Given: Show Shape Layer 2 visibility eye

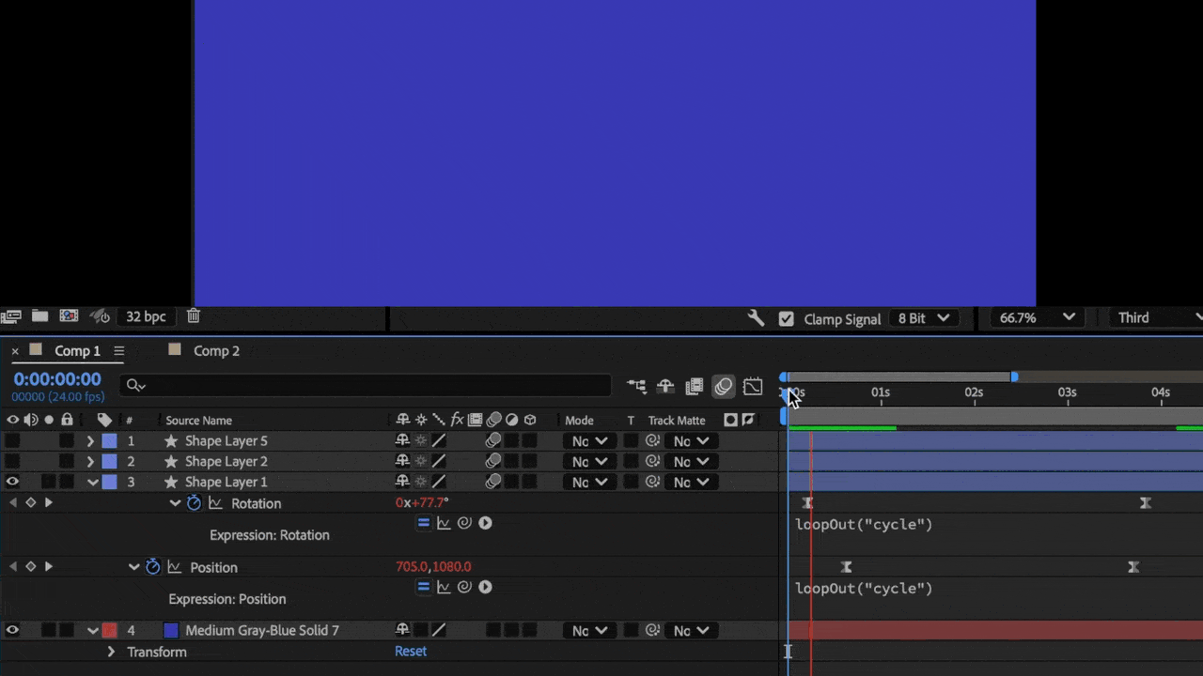Looking at the screenshot, I should coord(12,462).
